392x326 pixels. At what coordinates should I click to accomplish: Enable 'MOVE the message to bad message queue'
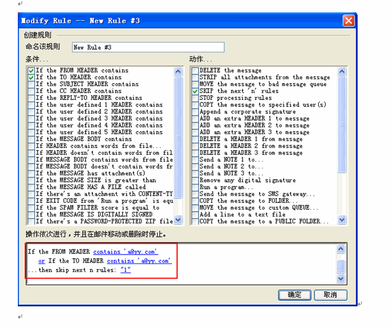pos(195,84)
